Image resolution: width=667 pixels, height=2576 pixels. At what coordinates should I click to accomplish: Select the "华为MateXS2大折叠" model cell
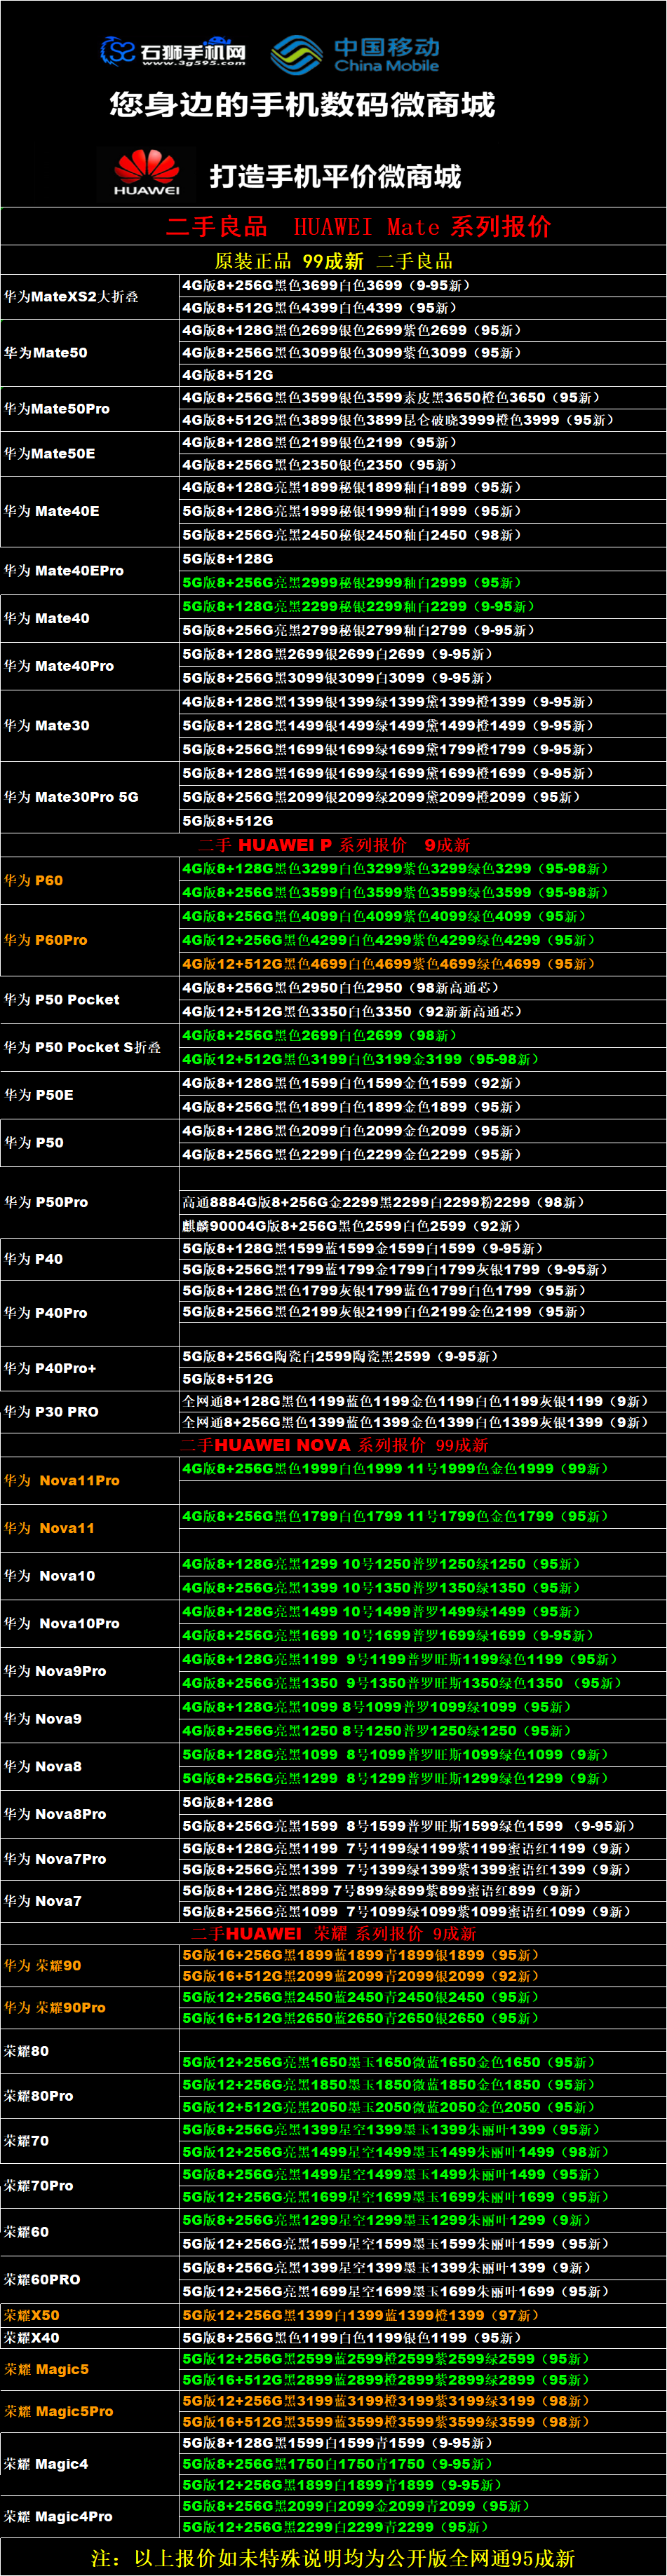pyautogui.click(x=90, y=297)
